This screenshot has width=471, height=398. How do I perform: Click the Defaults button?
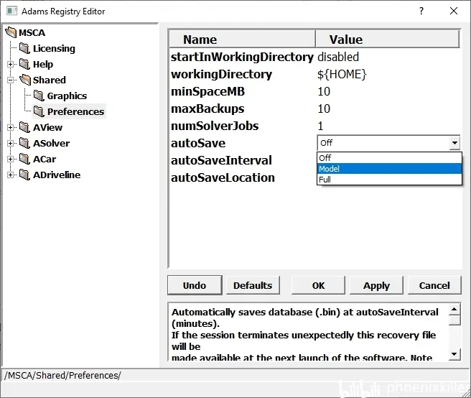[x=253, y=285]
